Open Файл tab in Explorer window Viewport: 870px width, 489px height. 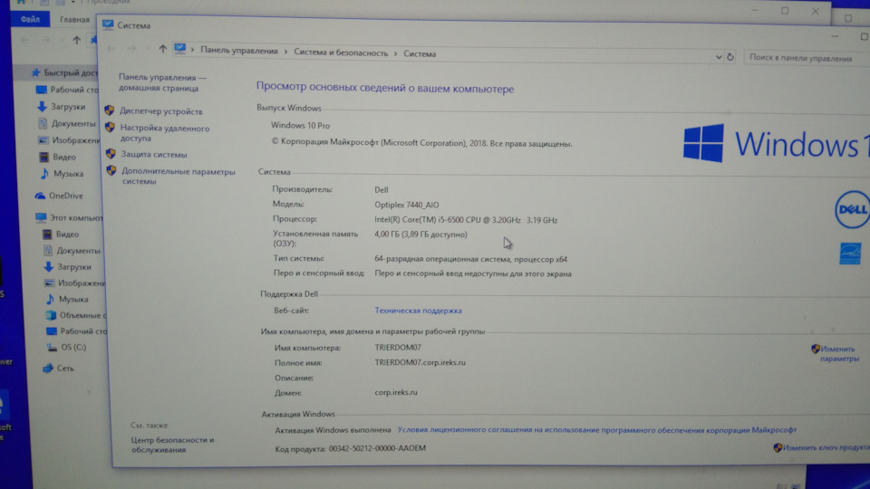(30, 19)
